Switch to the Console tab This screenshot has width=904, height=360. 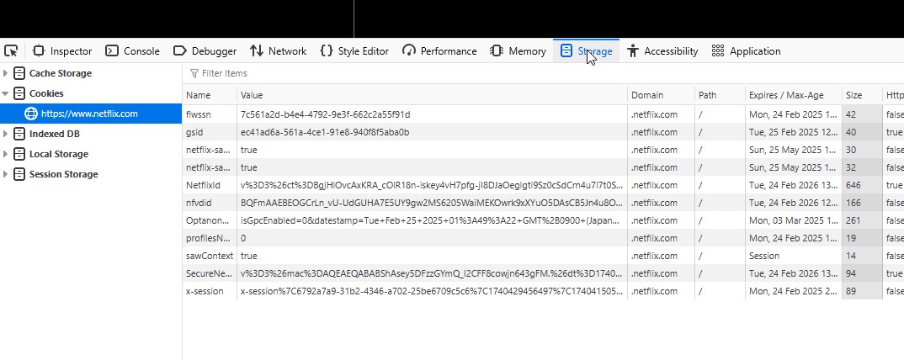(132, 51)
